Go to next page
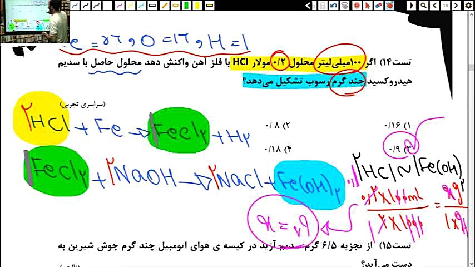This screenshot has height=267, width=475. [x=456, y=6]
